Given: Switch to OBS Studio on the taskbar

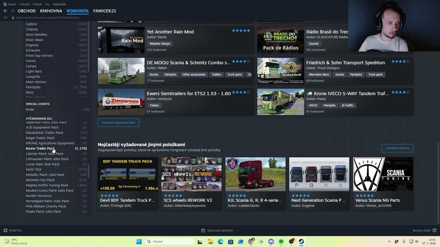Looking at the screenshot, I should [291, 242].
